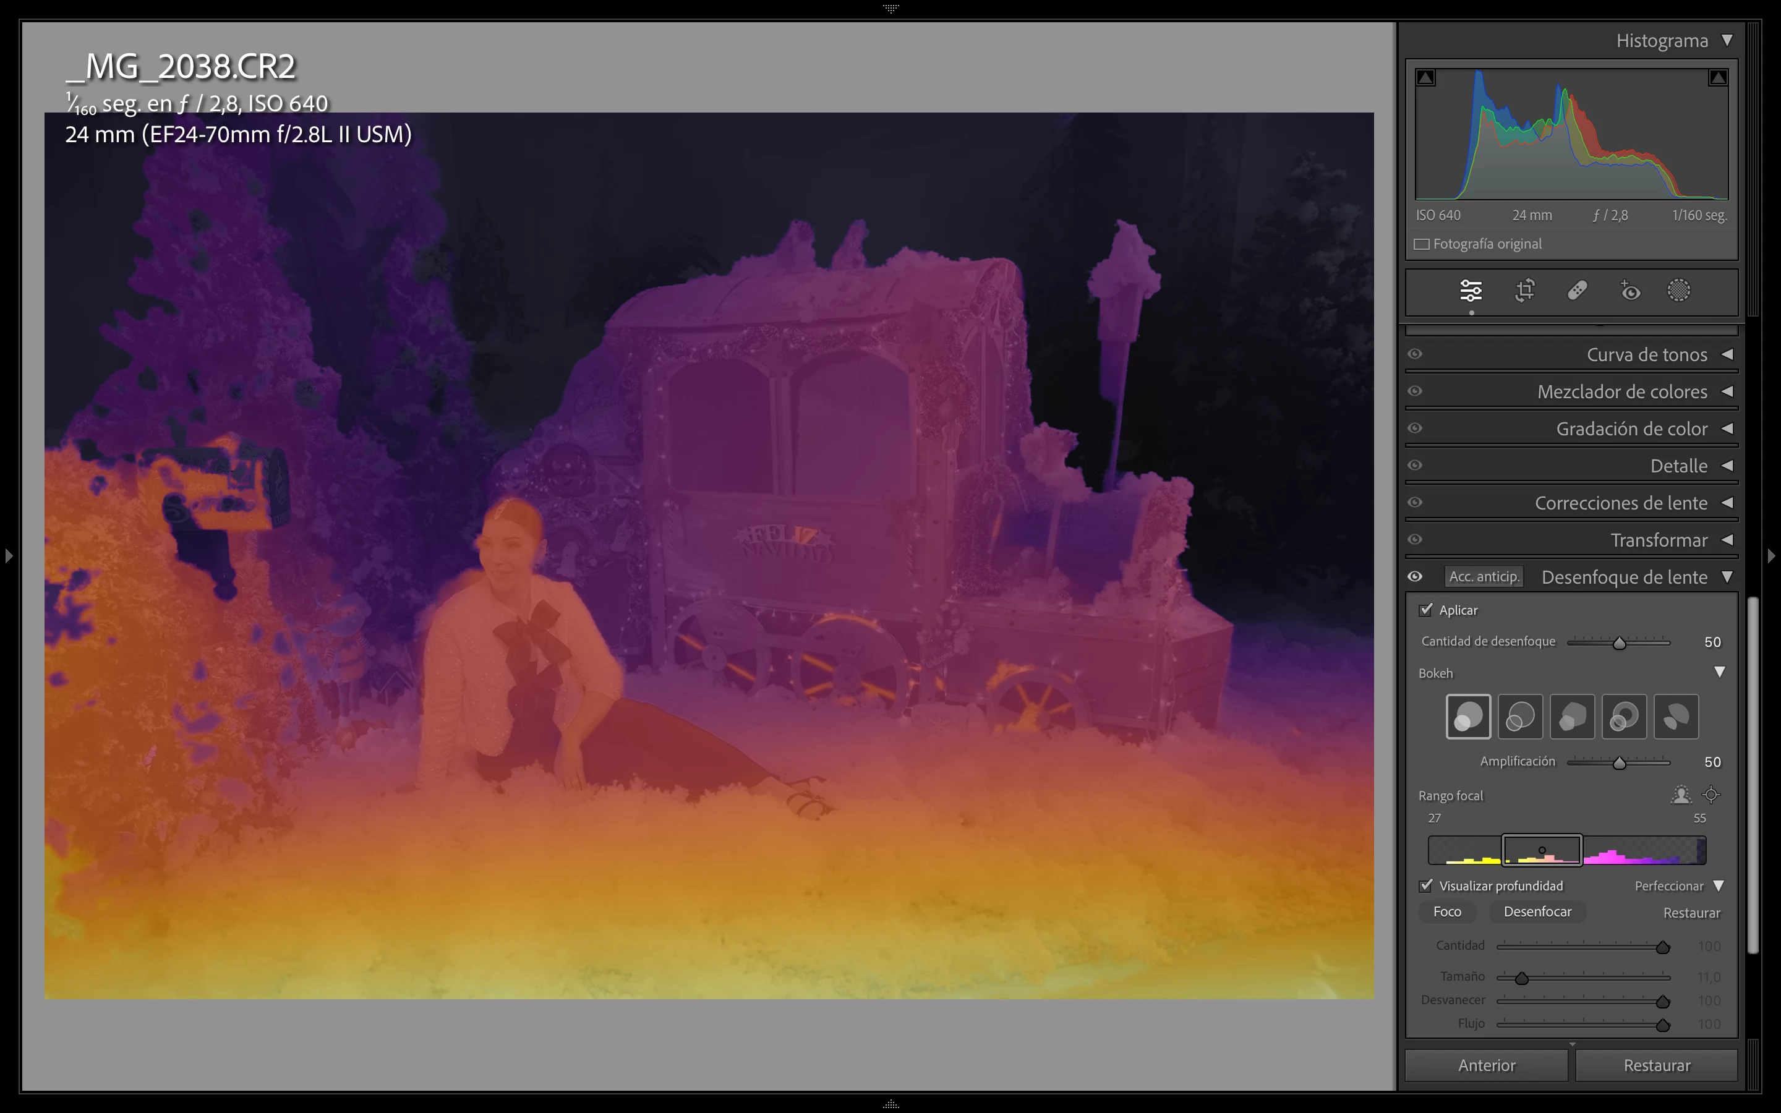Screen dimensions: 1781x1113
Task: Click the point/area focus target icon
Action: pos(1711,795)
